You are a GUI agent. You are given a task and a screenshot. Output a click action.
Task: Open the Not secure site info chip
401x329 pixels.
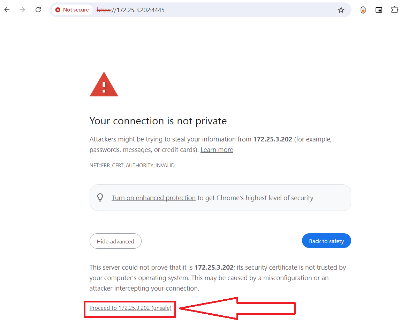72,10
